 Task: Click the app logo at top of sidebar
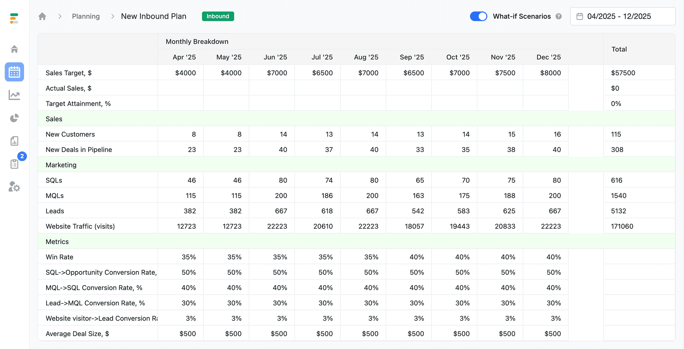click(x=14, y=18)
